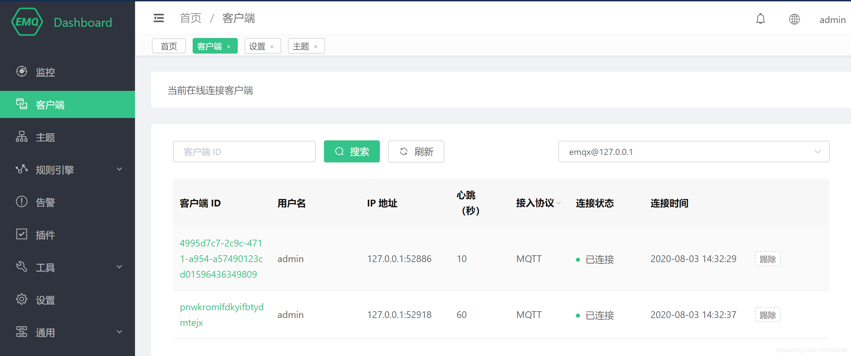Click the EMQ logo icon
The image size is (851, 356).
(27, 22)
